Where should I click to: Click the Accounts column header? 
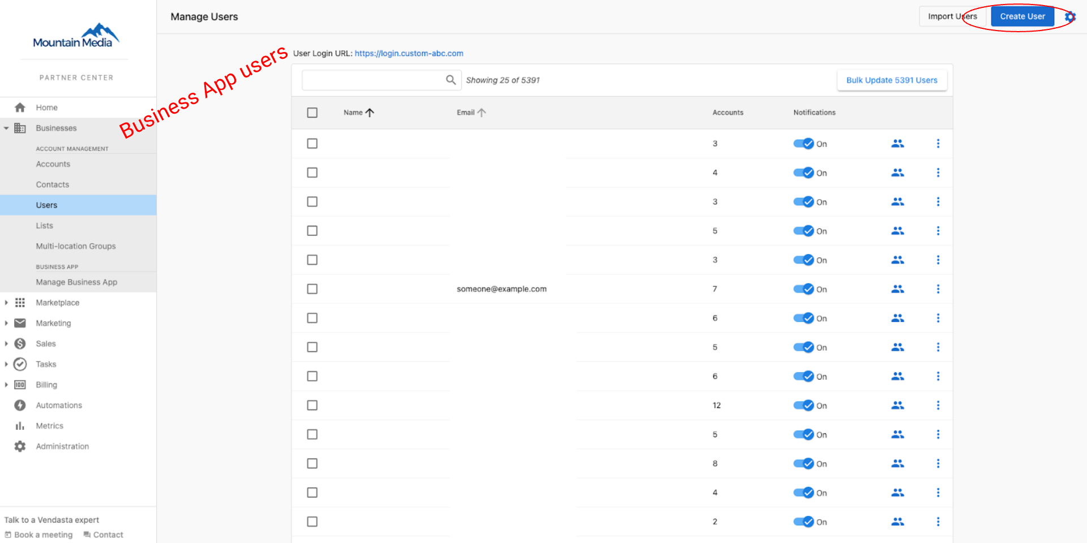click(727, 113)
